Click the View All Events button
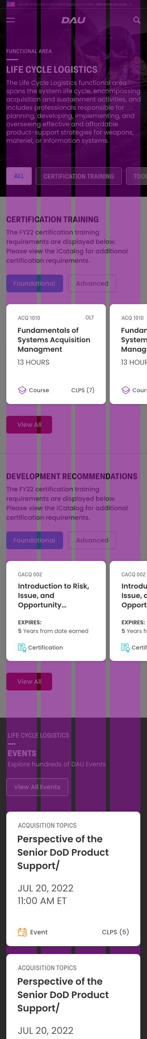 coord(37,787)
